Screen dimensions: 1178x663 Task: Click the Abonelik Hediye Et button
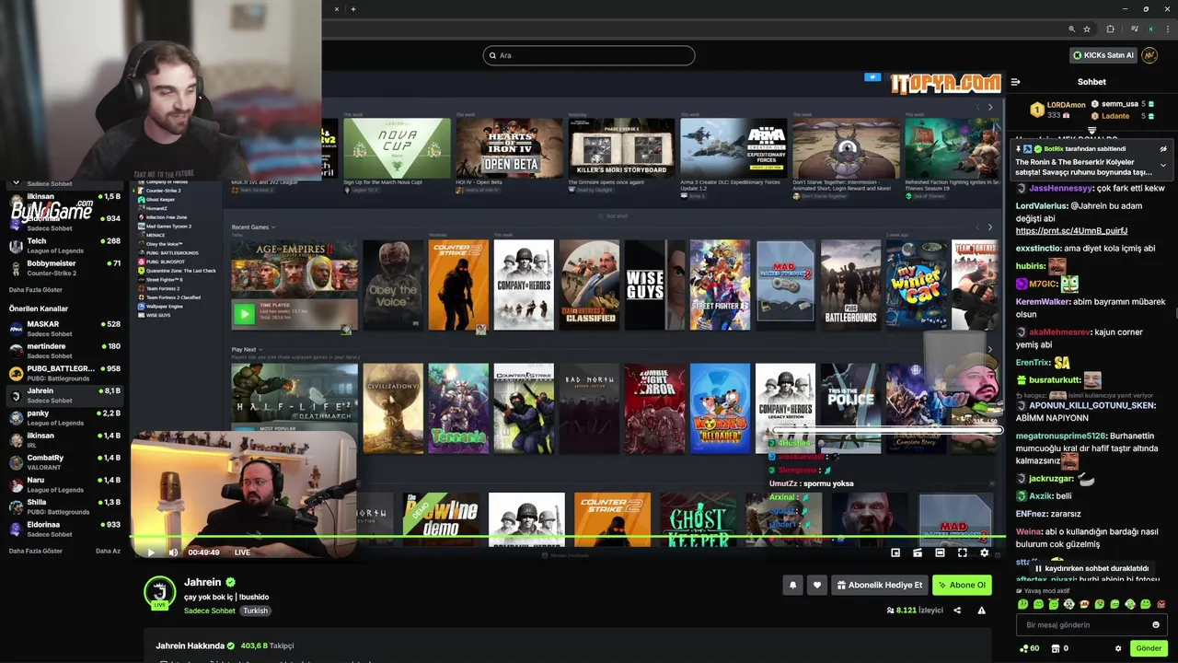tap(880, 585)
